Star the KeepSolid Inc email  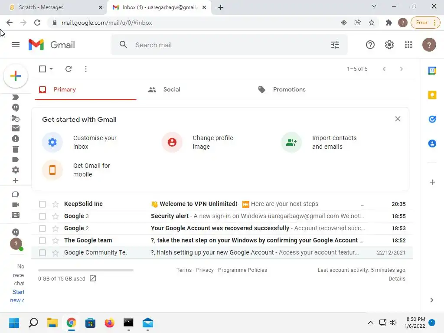tap(55, 204)
